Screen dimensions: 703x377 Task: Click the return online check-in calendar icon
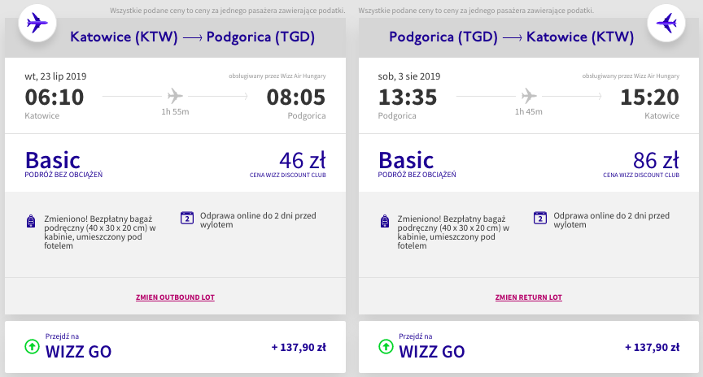[539, 217]
